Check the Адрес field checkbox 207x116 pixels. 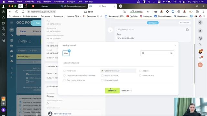(140, 71)
